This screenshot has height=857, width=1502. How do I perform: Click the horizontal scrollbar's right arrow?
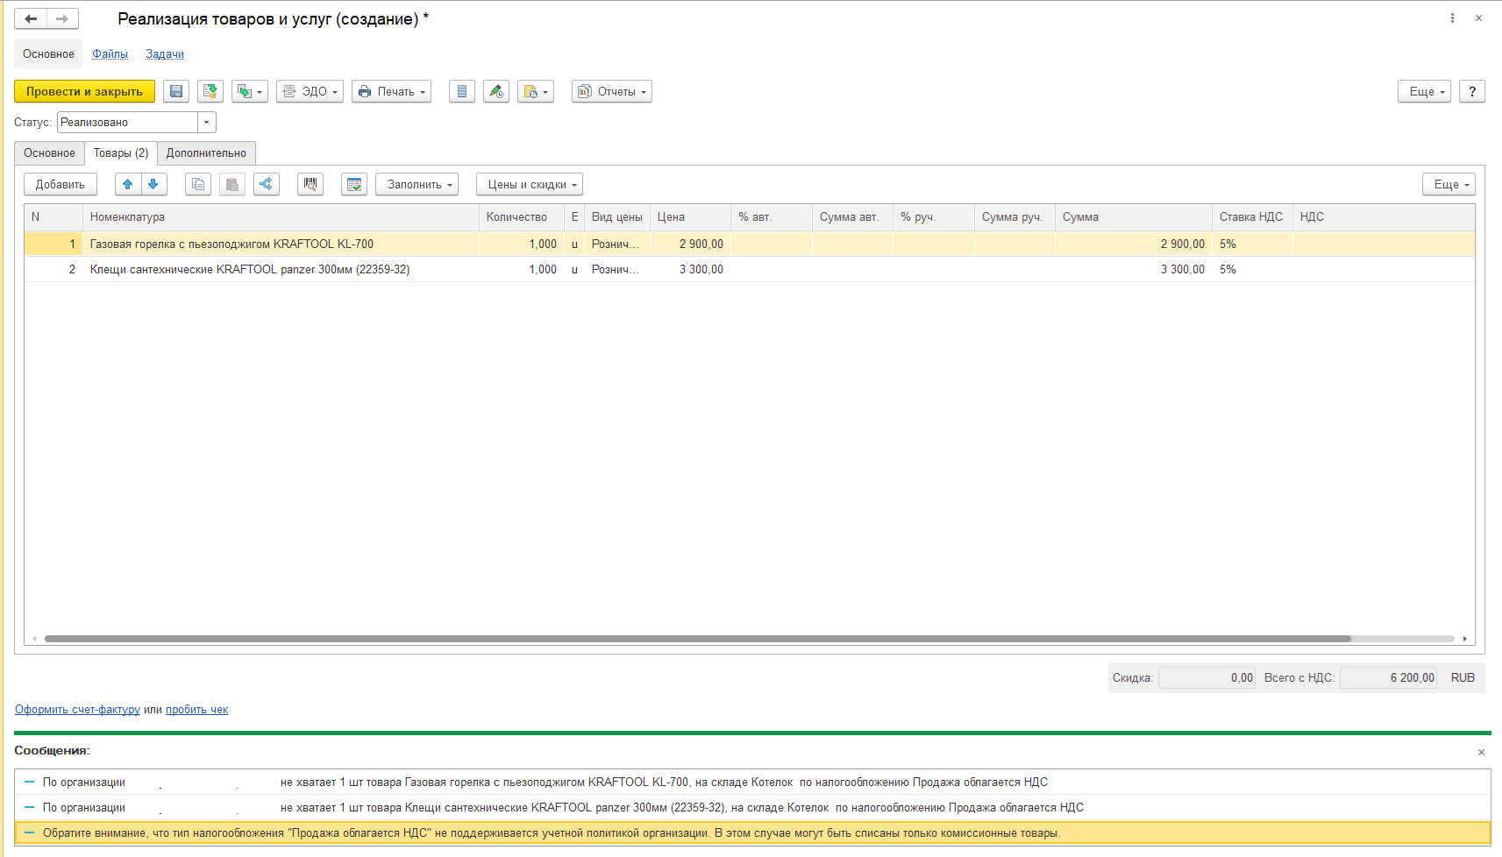pos(1465,639)
